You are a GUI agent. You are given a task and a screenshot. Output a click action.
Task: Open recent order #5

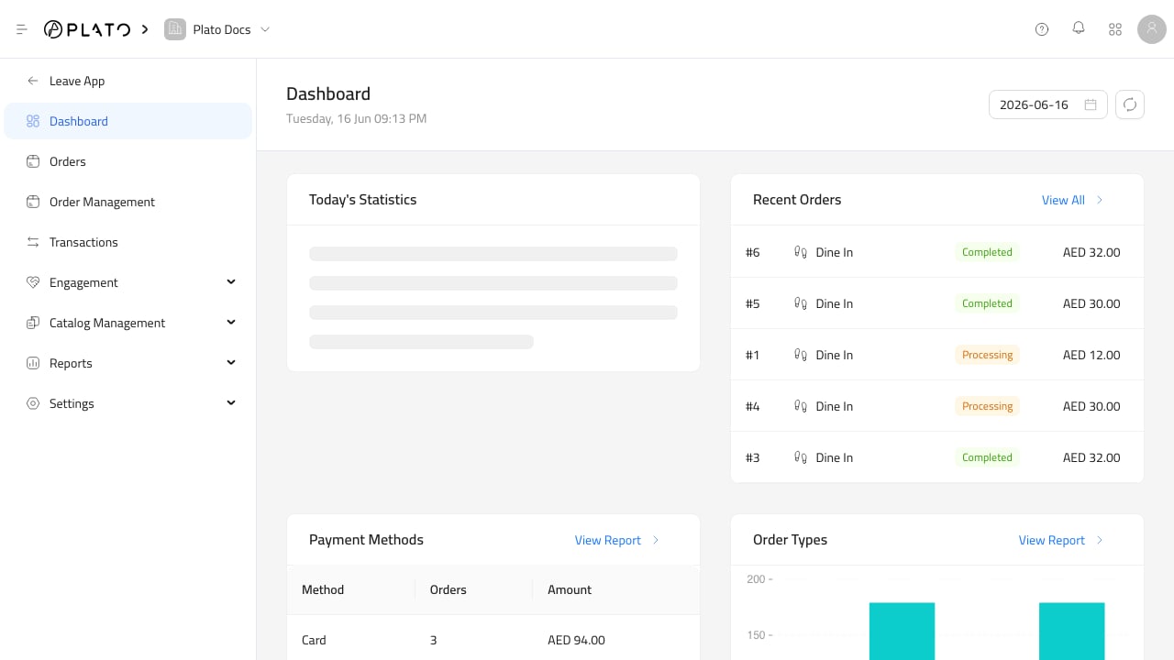tap(937, 303)
